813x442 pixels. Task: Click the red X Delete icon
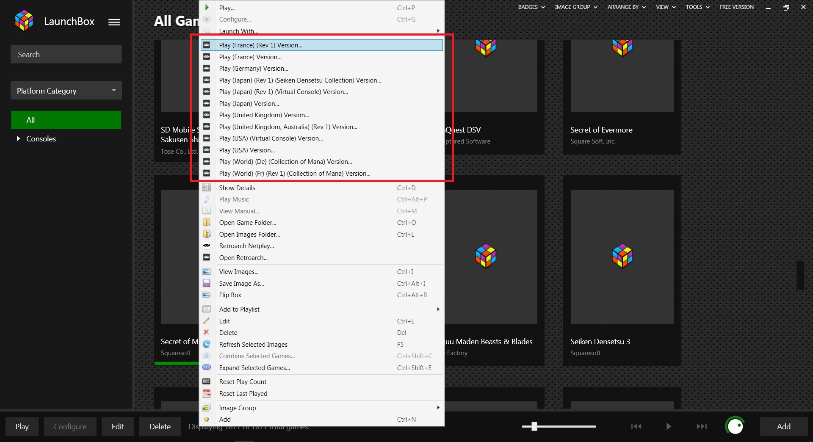point(207,332)
